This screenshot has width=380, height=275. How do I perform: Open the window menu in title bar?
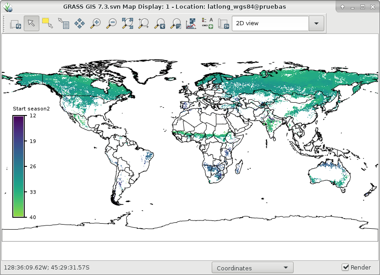coord(8,7)
